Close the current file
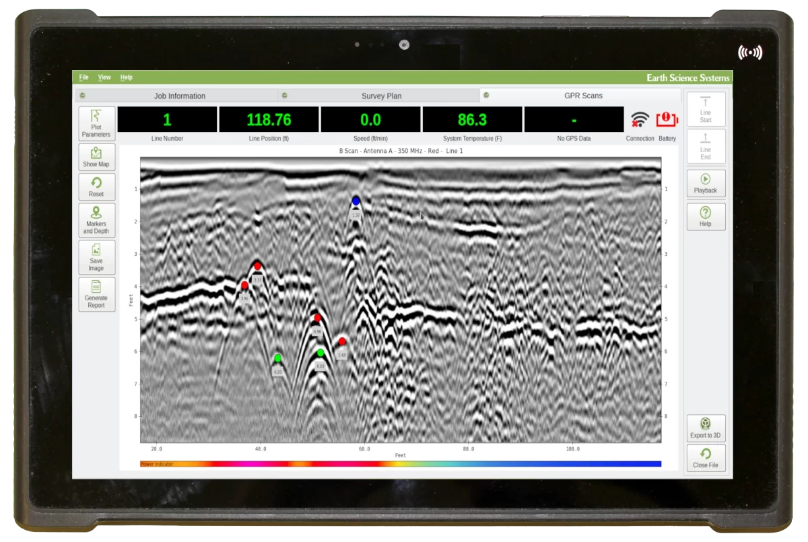 point(705,459)
